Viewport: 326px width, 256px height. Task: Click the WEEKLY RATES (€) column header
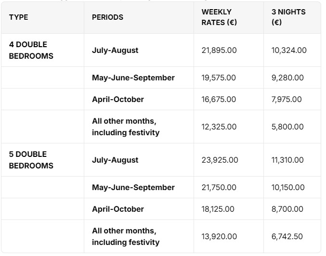219,17
